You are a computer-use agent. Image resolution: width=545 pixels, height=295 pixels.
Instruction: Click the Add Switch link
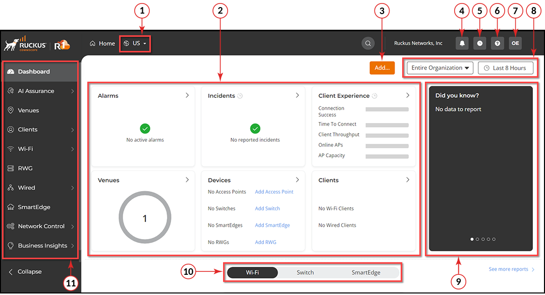click(267, 208)
